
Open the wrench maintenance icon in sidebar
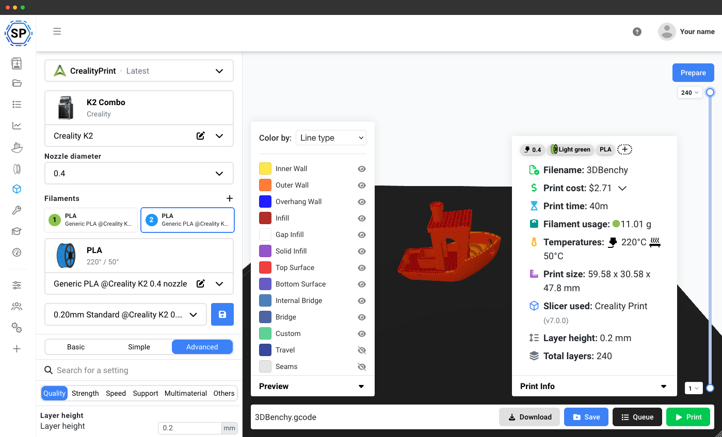(17, 210)
